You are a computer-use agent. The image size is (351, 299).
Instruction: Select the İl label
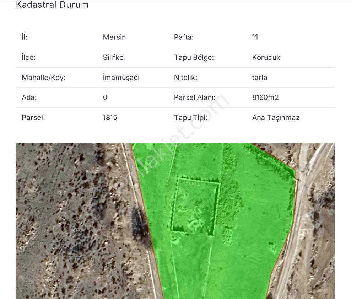(x=25, y=37)
